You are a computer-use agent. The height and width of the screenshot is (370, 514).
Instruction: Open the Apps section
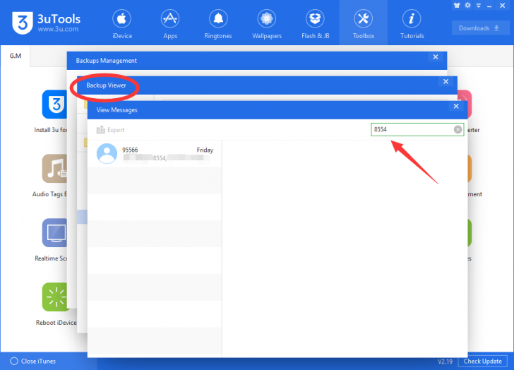170,25
